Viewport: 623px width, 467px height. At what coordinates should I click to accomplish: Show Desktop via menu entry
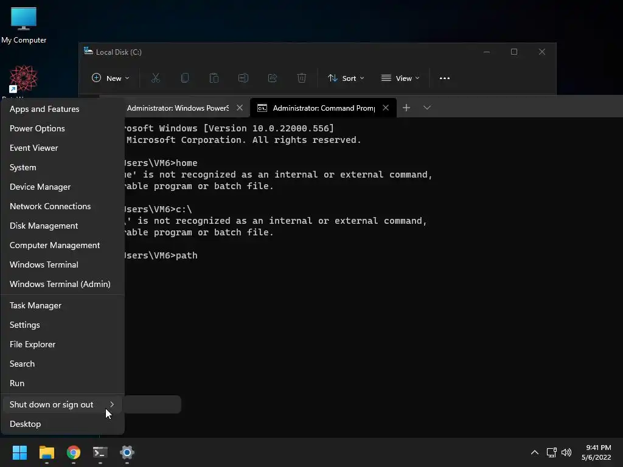(63, 424)
